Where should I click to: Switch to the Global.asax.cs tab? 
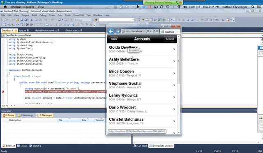click(x=74, y=30)
